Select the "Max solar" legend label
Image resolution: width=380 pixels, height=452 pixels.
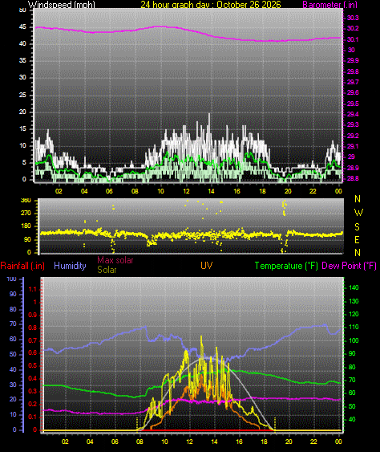tap(115, 260)
